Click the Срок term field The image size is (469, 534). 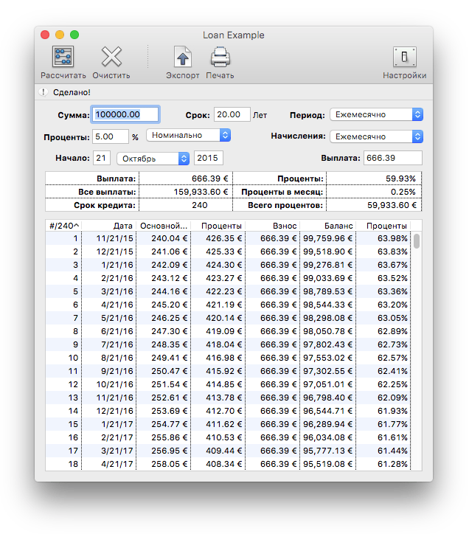click(232, 114)
